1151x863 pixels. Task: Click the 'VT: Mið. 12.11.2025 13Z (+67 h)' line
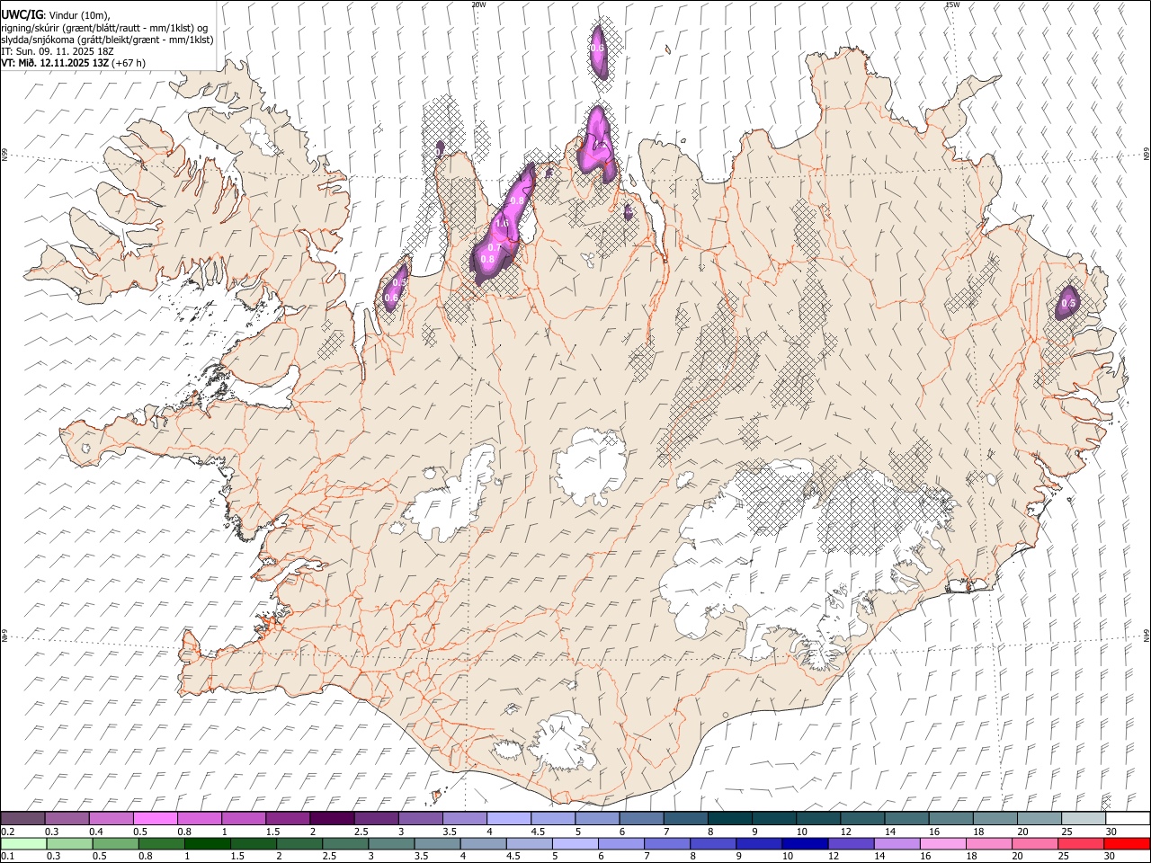[73, 63]
